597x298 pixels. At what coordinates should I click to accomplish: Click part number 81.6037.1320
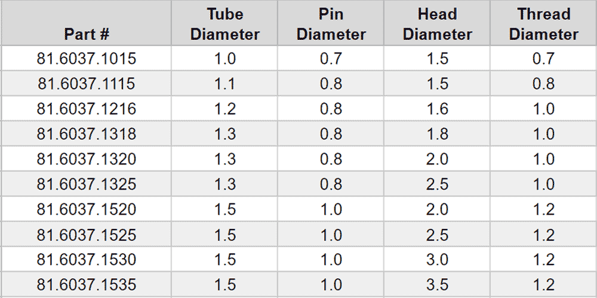pos(87,159)
